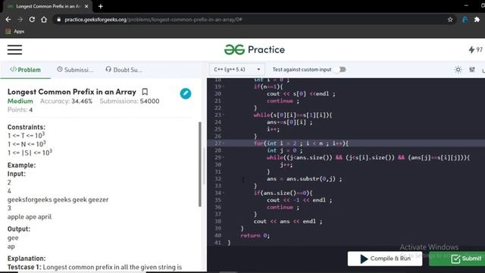Collapse the while fold at line 29
Image resolution: width=485 pixels, height=273 pixels.
tap(224, 158)
